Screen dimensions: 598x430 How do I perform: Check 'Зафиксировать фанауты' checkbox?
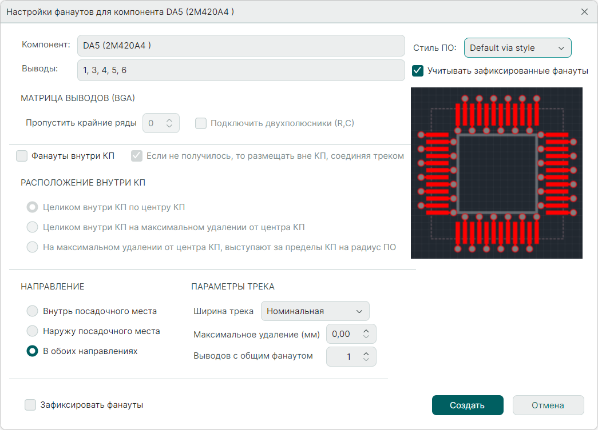tap(30, 405)
